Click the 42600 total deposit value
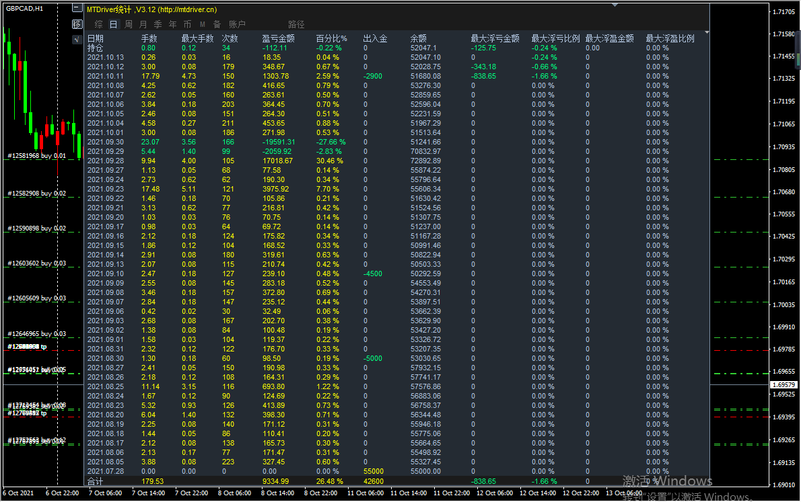 [x=374, y=481]
